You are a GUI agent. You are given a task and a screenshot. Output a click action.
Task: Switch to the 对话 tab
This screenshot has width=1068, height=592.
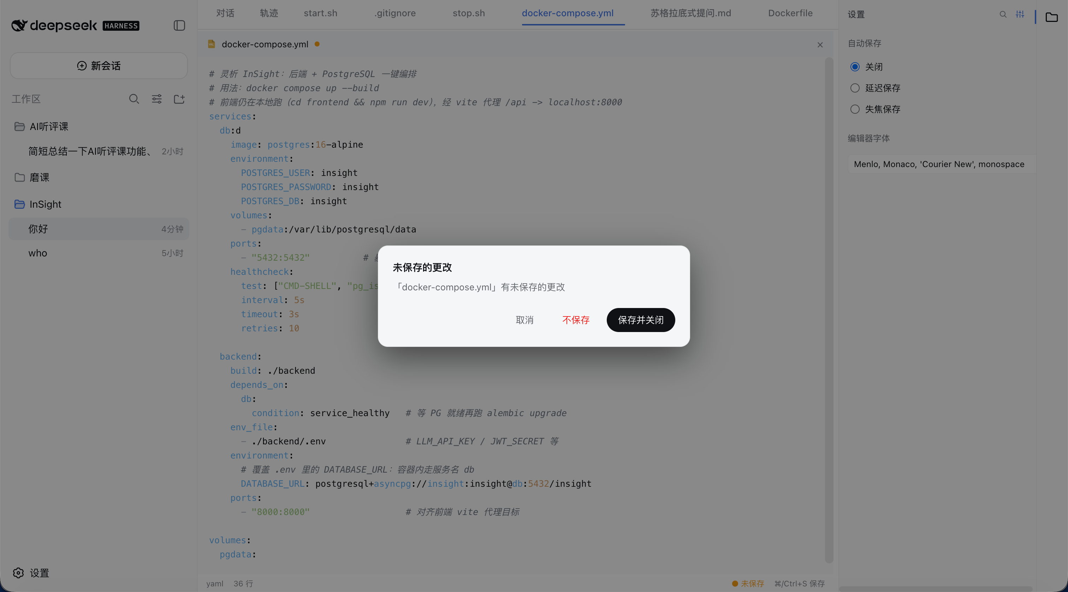[225, 13]
